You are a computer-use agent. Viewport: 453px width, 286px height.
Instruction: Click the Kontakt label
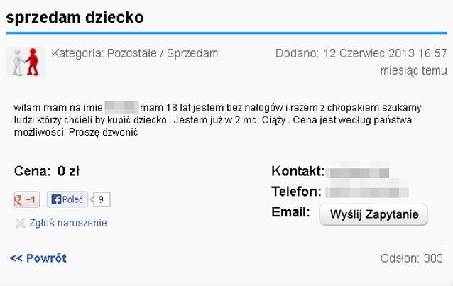tap(298, 171)
